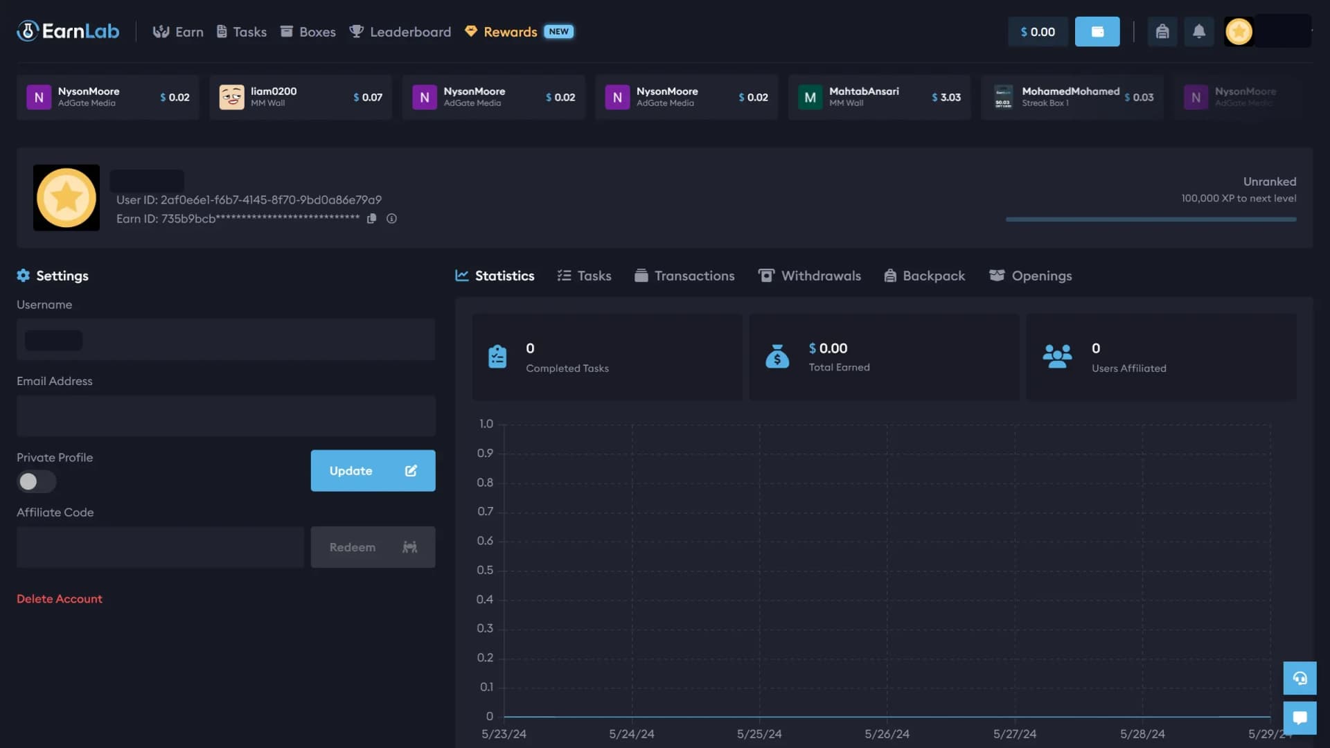Screen dimensions: 1330x748
Task: Click the Completed Tasks clipboard icon
Action: click(x=497, y=357)
